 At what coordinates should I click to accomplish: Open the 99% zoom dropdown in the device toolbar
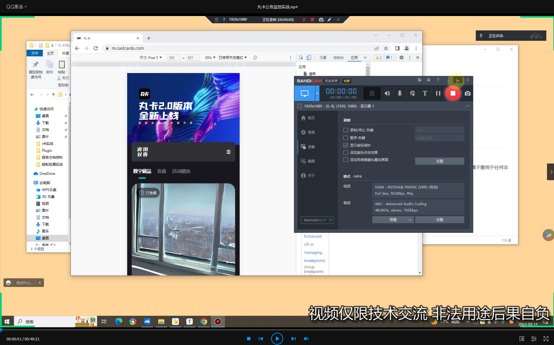210,58
